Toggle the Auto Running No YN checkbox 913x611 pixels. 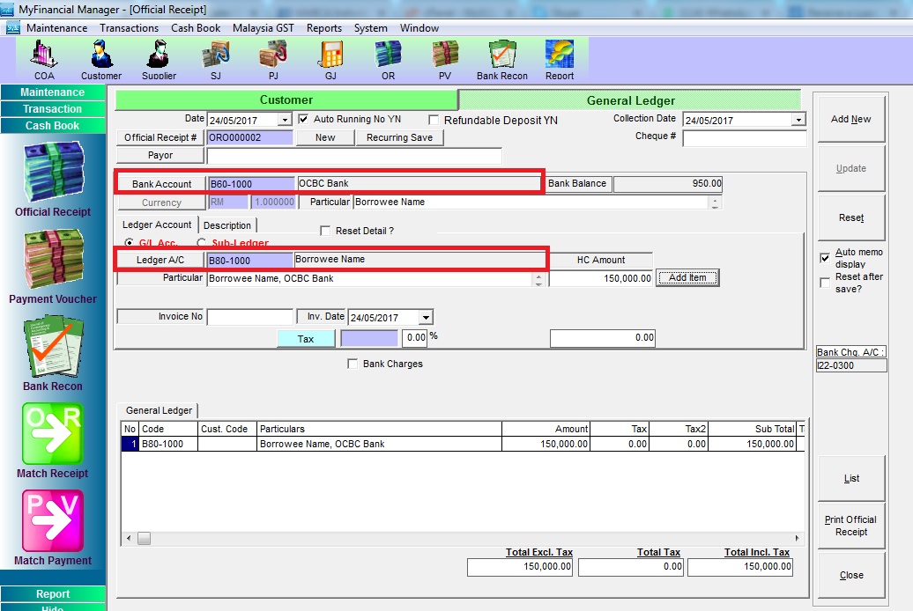pos(303,119)
